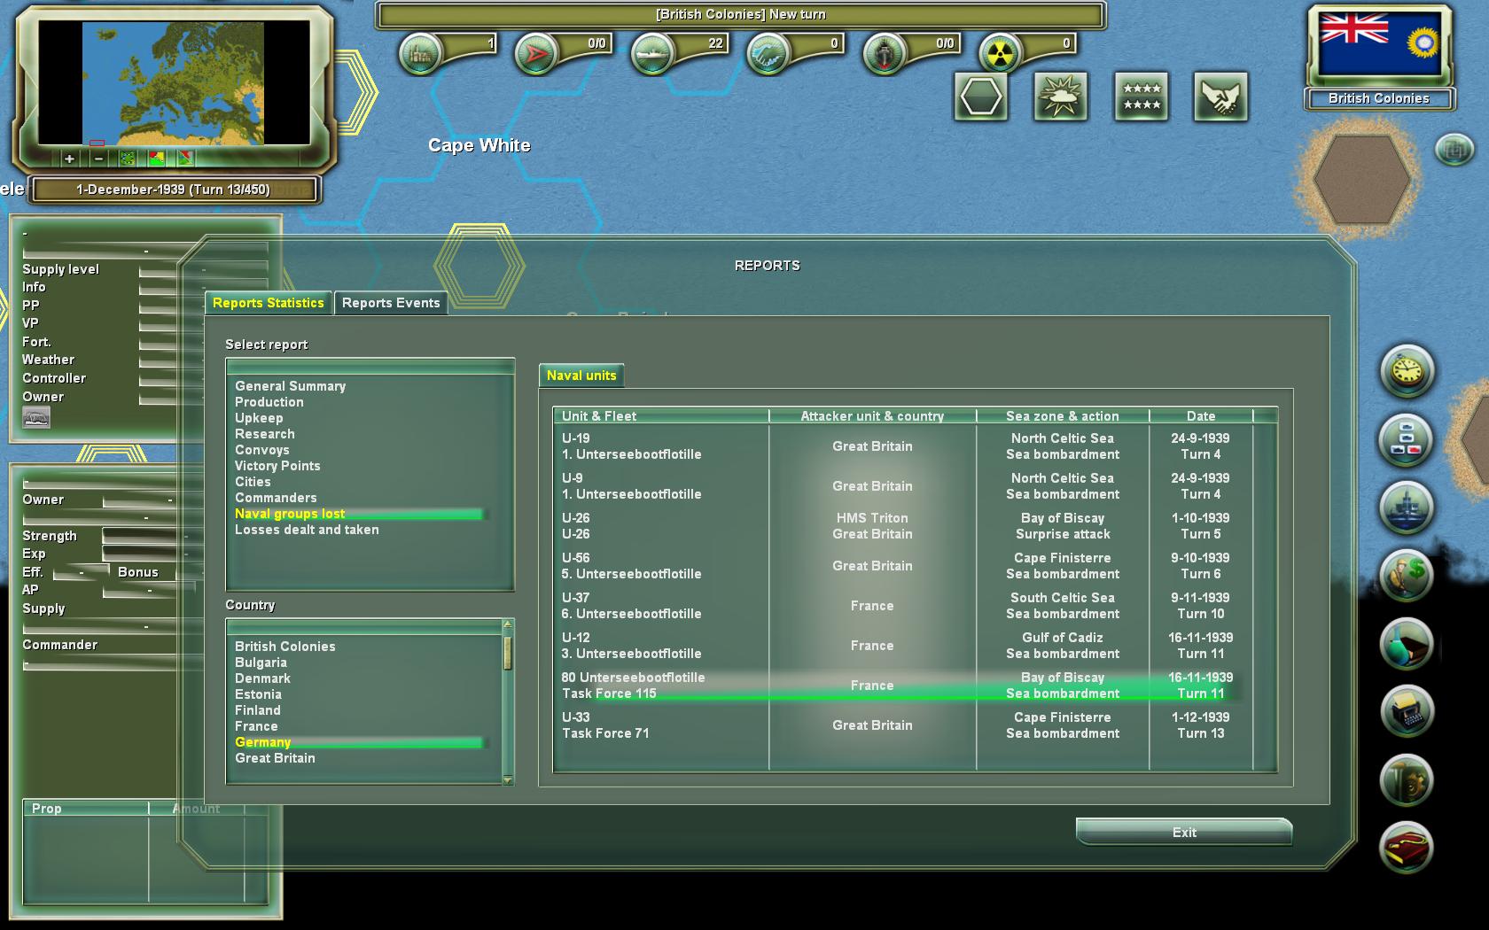Click the minimap zoom-in plus button

click(x=69, y=159)
